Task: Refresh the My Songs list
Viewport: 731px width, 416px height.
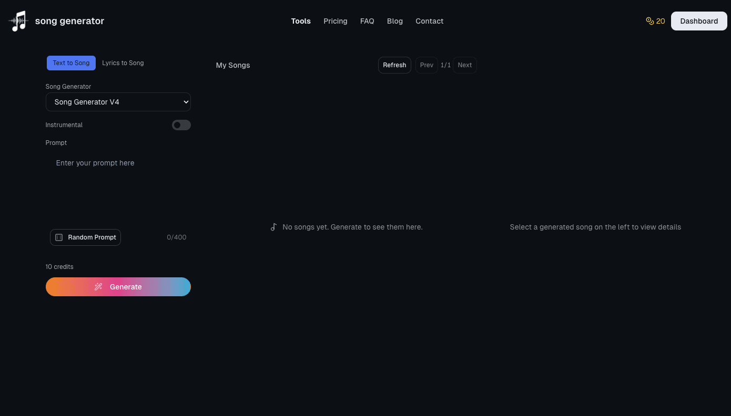Action: coord(394,65)
